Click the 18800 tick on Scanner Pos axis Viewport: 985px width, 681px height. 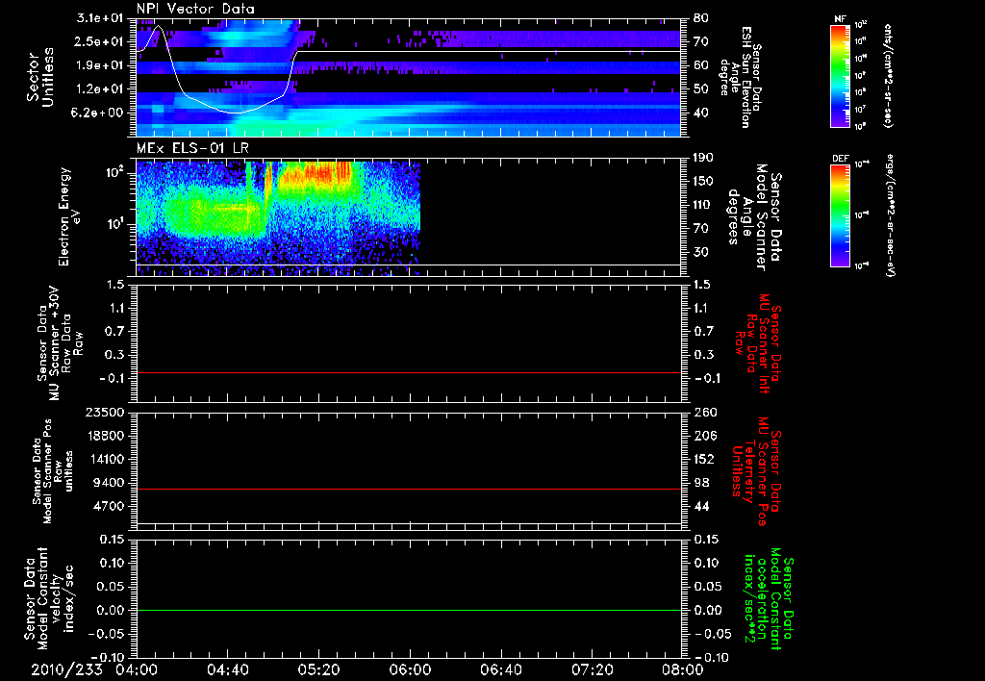point(104,436)
